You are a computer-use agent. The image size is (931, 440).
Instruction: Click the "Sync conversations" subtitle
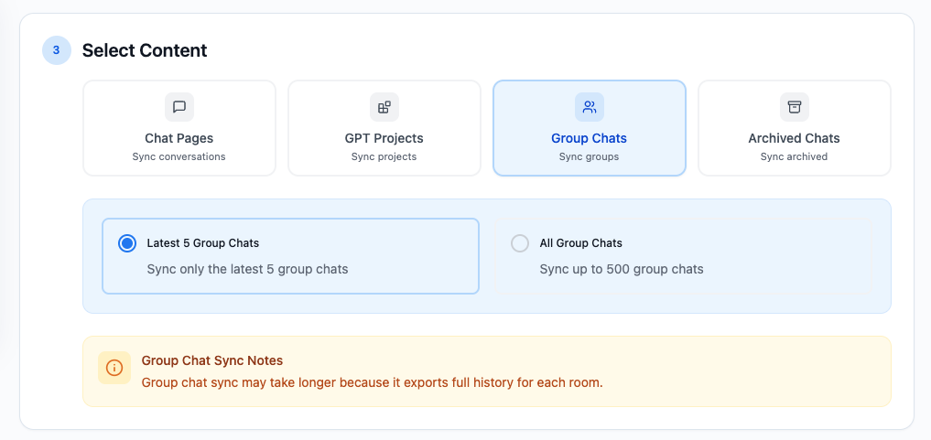click(179, 156)
